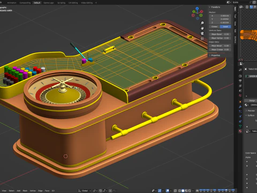
Task: Open the Object Data green triangle tab
Action: pyautogui.click(x=240, y=126)
